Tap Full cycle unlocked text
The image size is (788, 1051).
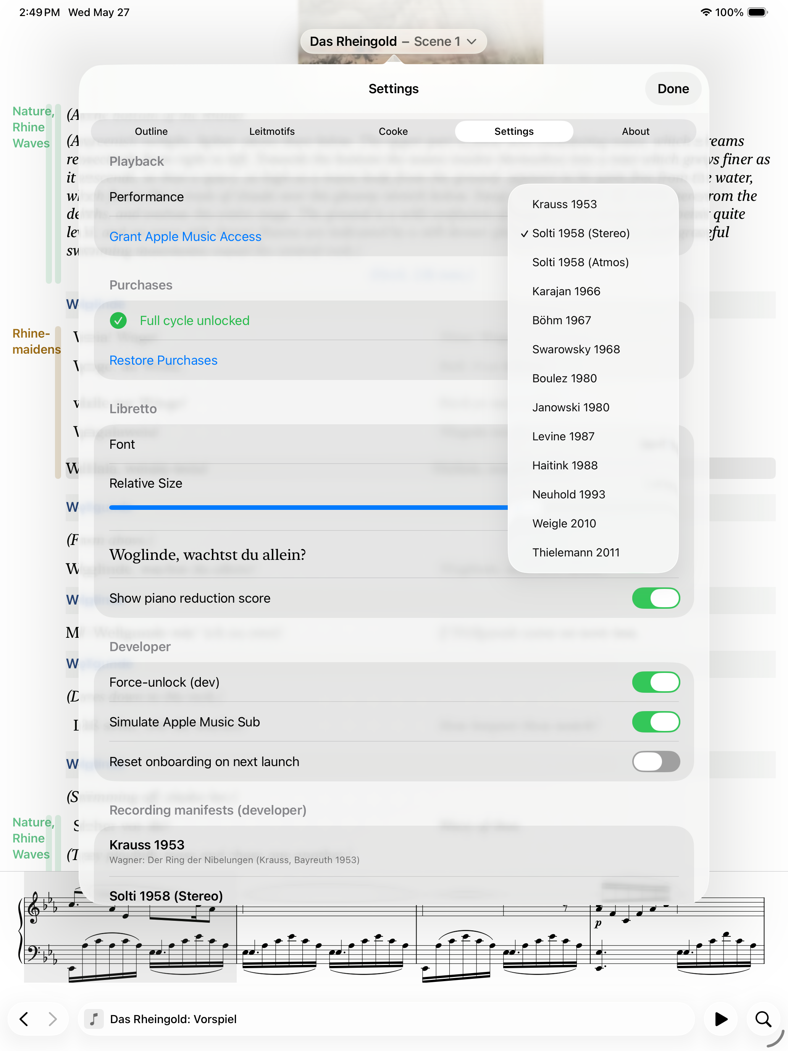(194, 321)
